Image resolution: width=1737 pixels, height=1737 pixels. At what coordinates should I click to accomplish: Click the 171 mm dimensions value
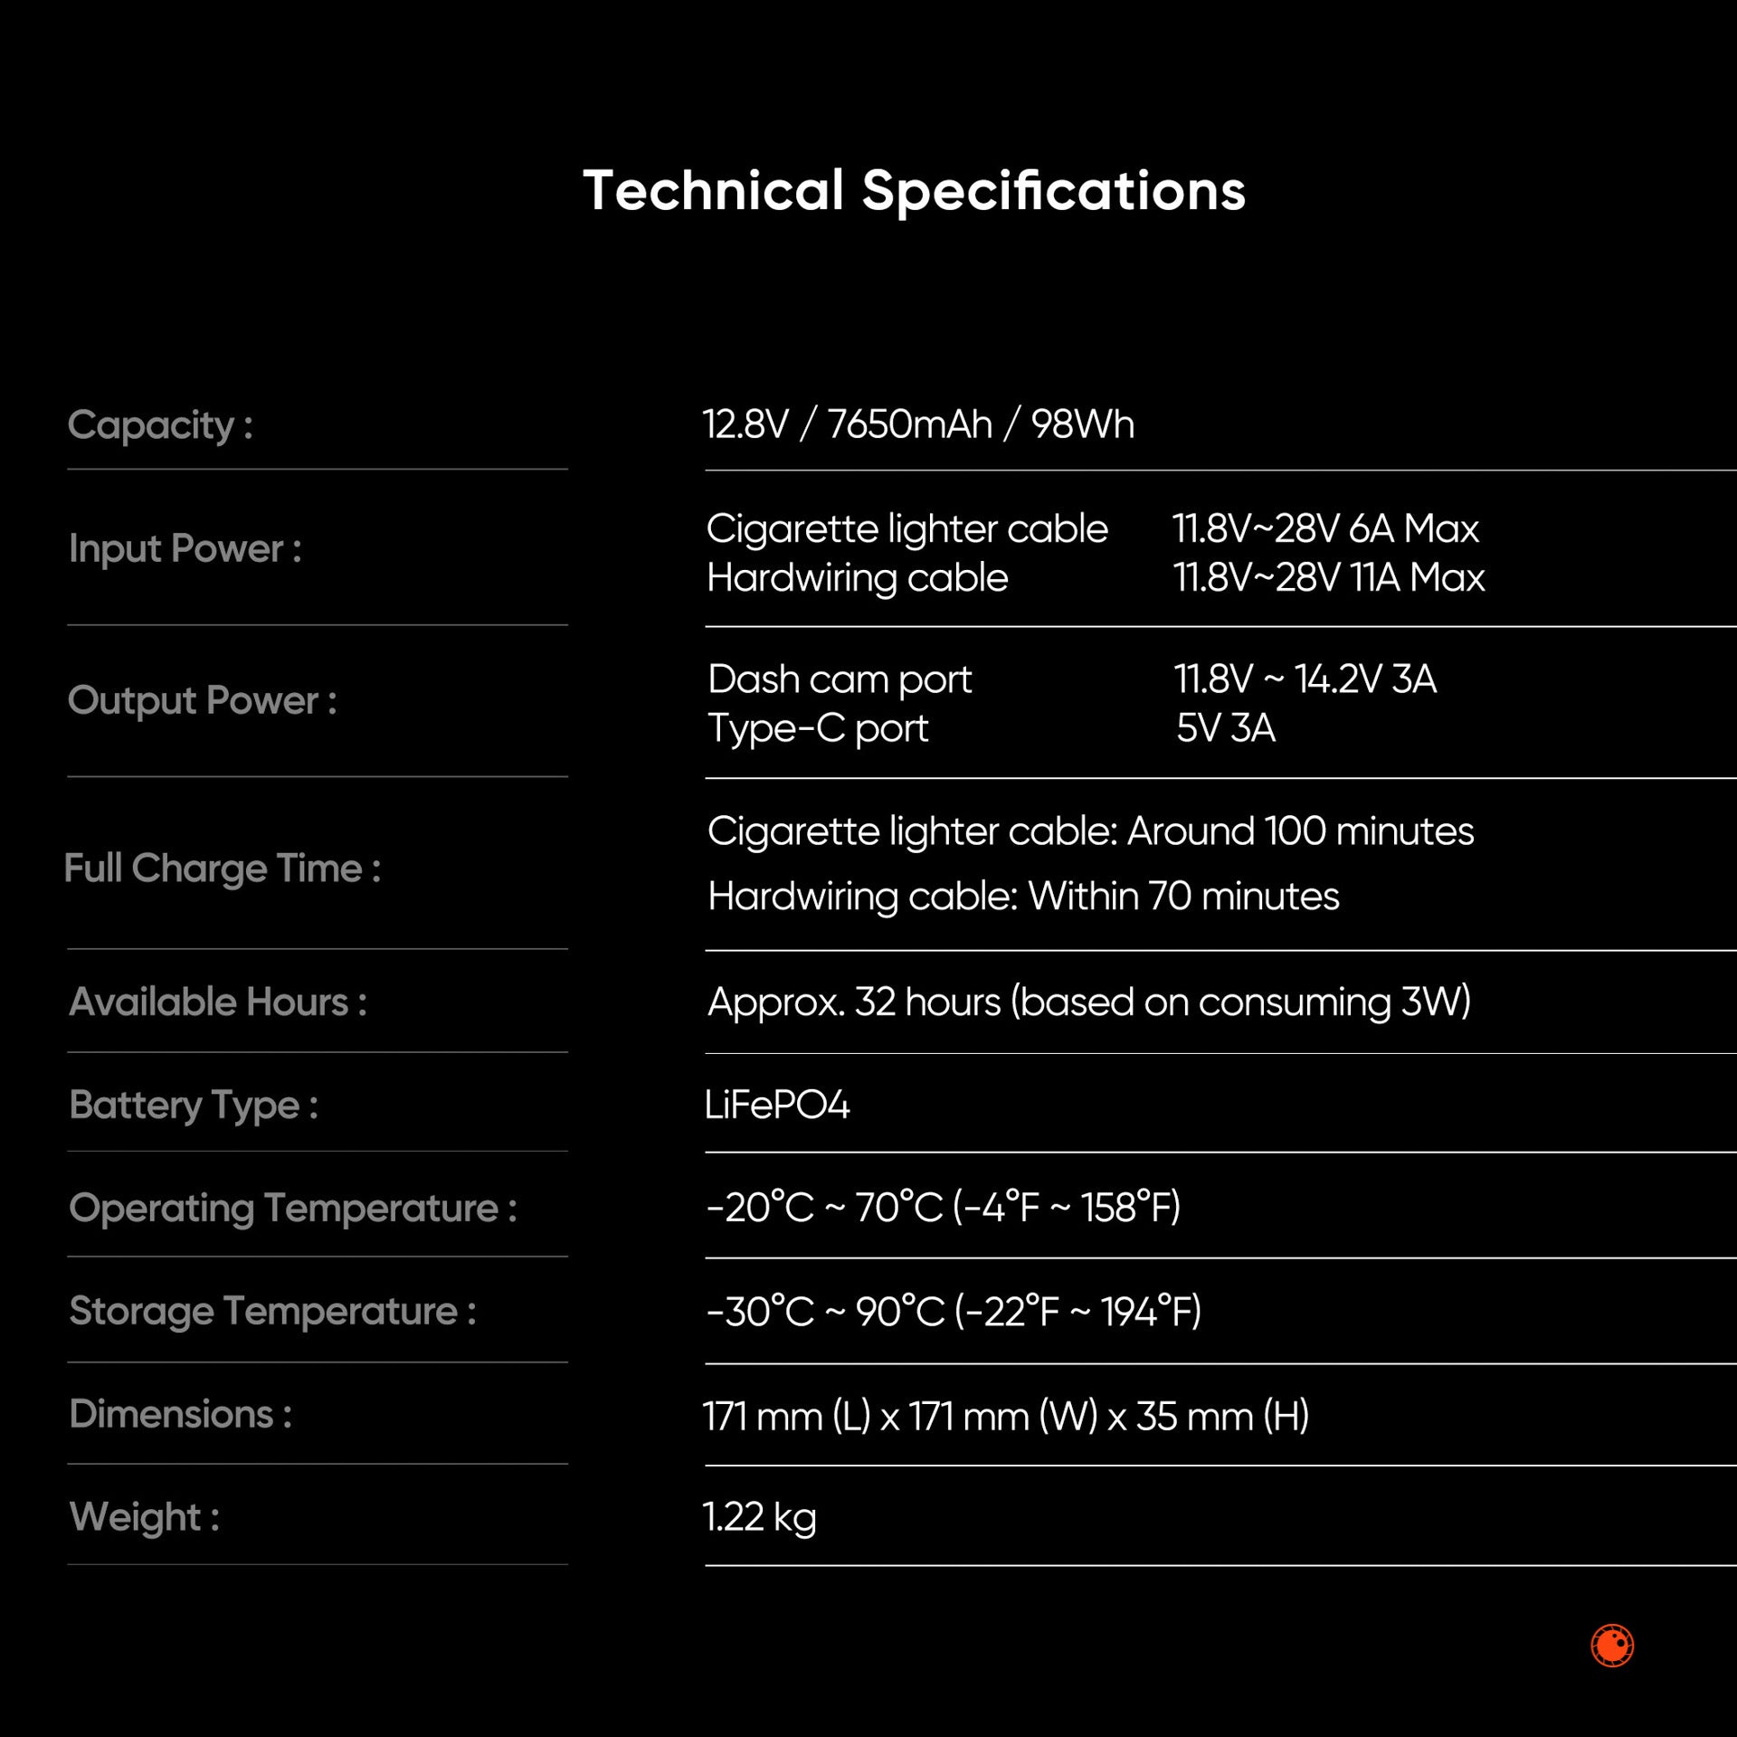click(1006, 1416)
